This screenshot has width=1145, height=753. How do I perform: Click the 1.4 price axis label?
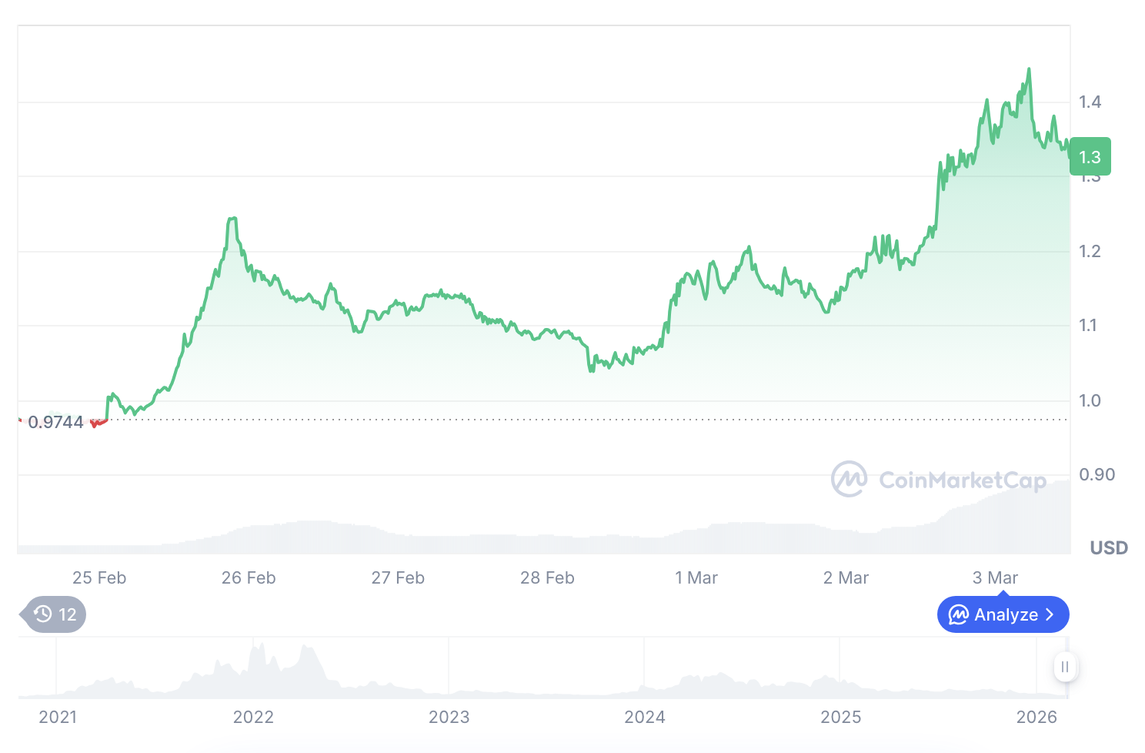pos(1090,102)
